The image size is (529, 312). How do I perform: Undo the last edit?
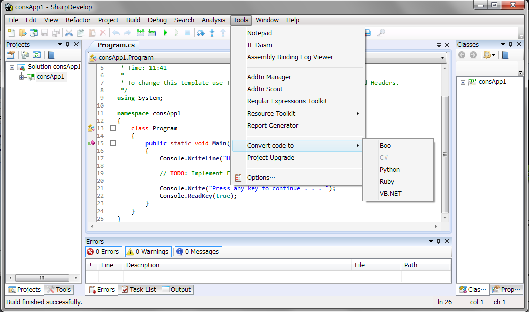(116, 32)
